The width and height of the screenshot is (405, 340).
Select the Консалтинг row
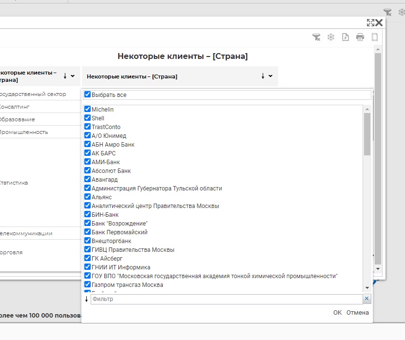pyautogui.click(x=40, y=107)
